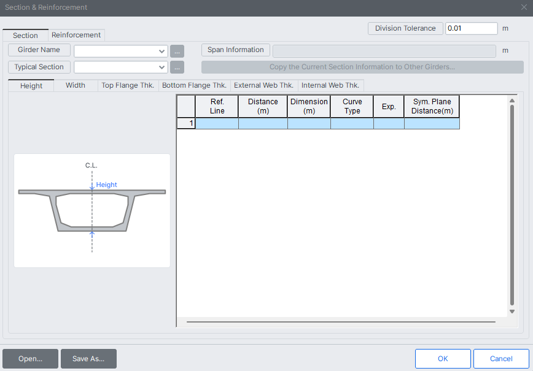533x371 pixels.
Task: Select the Width tab
Action: tap(76, 85)
